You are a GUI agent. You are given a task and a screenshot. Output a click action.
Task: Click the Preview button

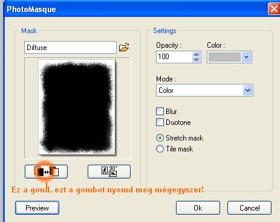tap(37, 208)
